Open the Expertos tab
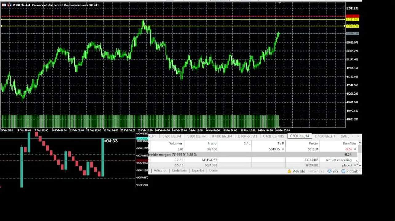The width and height of the screenshot is (395, 221). pyautogui.click(x=198, y=171)
